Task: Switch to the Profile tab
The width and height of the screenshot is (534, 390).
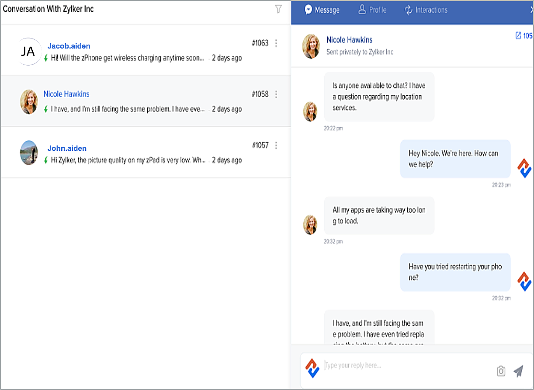Action: (x=372, y=10)
